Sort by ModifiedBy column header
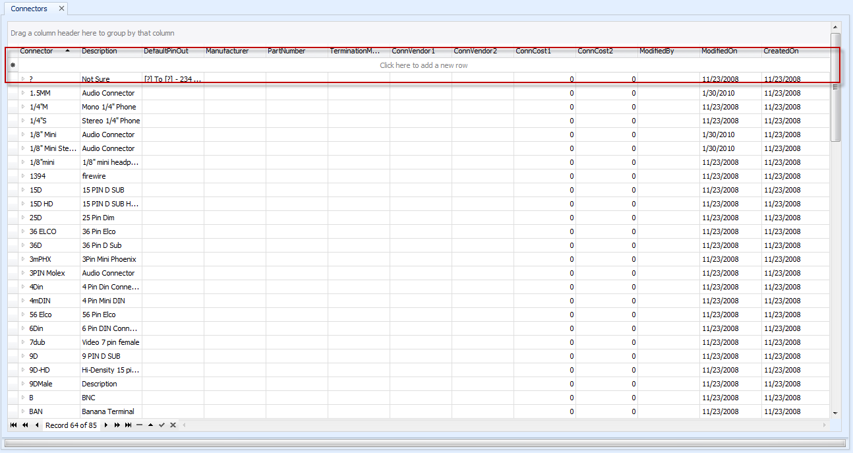Image resolution: width=853 pixels, height=453 pixels. pos(668,51)
